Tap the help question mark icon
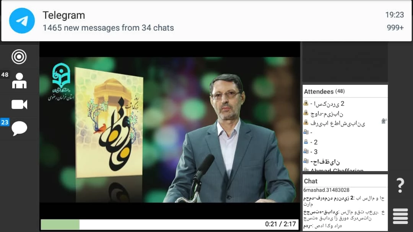413x232 pixels. coord(400,186)
